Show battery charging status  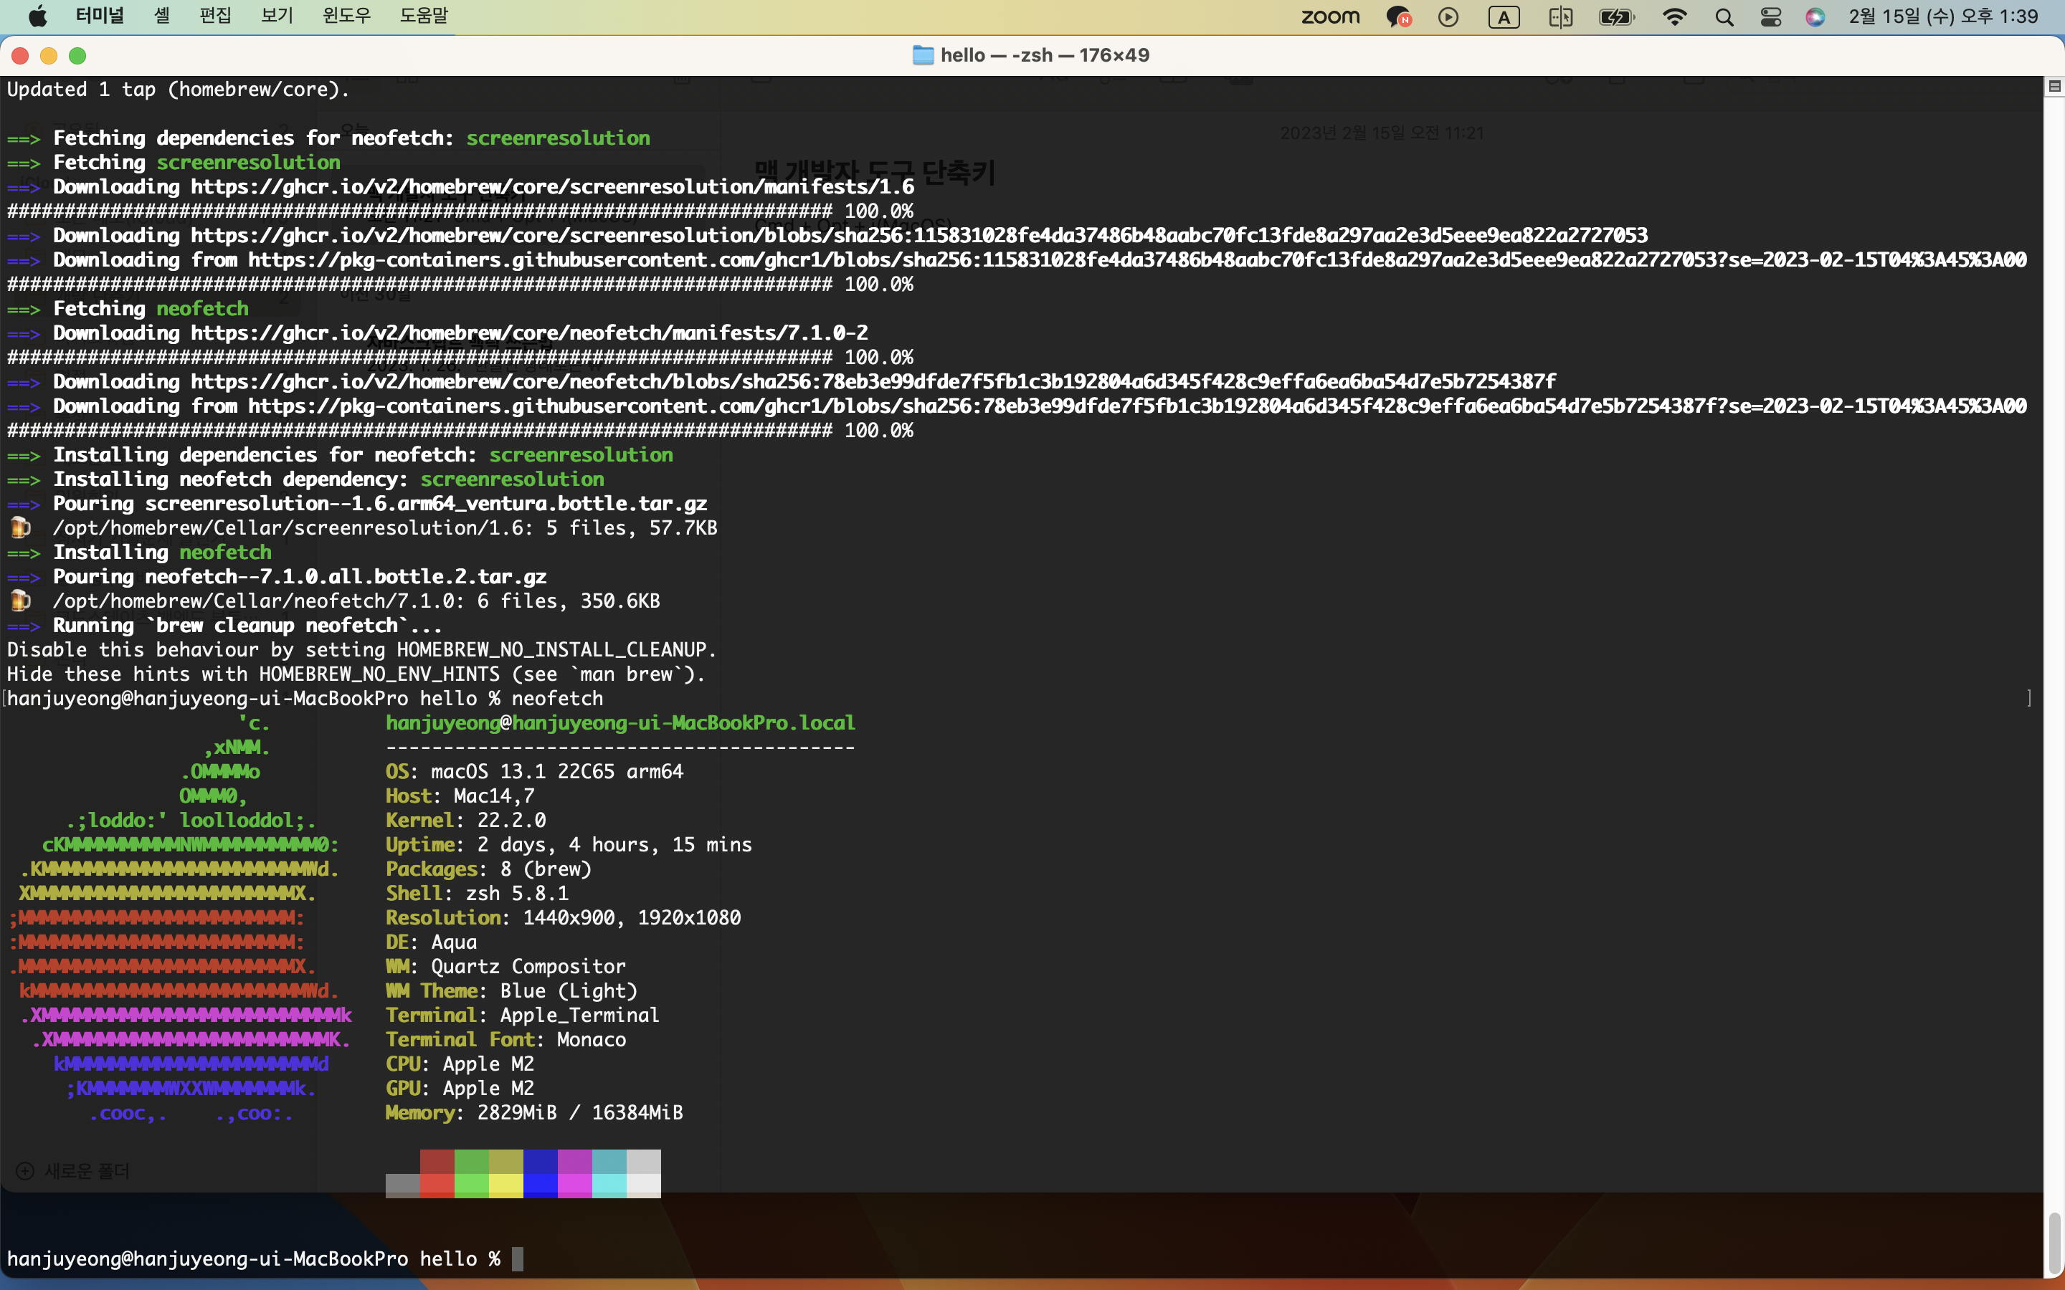pyautogui.click(x=1616, y=16)
